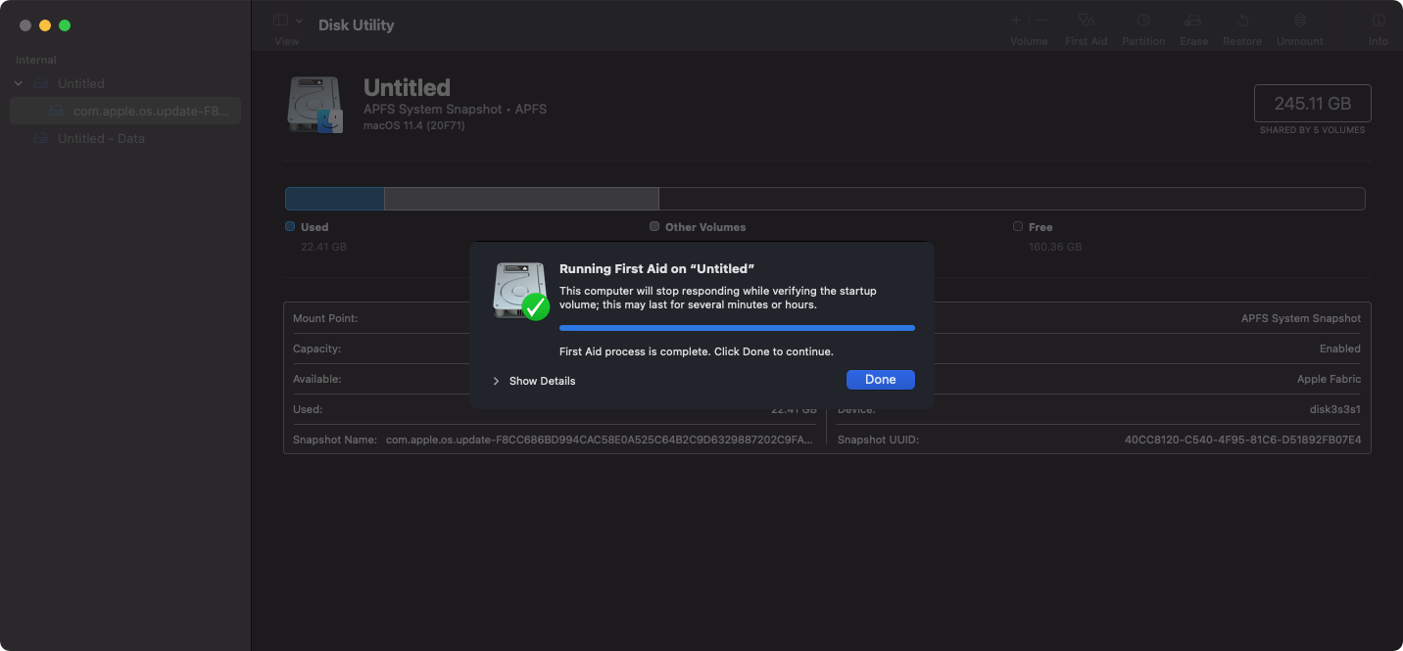
Task: Click the add volume plus icon
Action: [x=1016, y=21]
